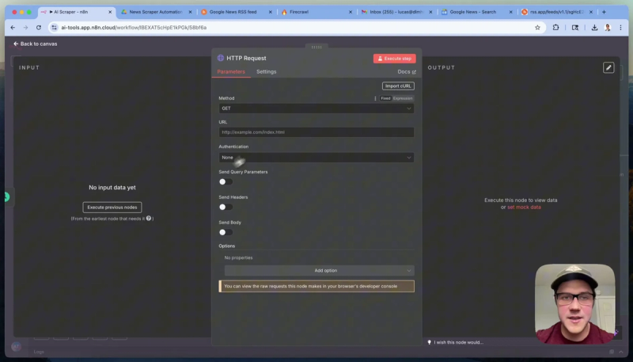Toggle Send Query Parameters switch

(x=226, y=182)
